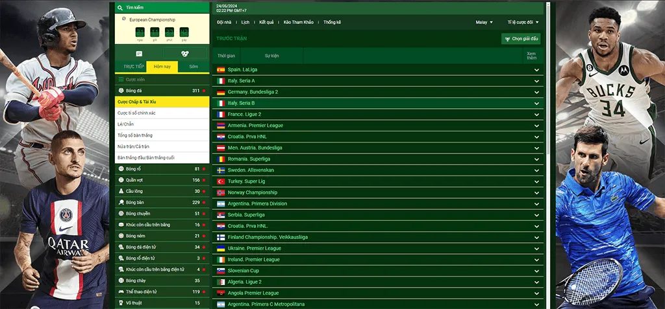Click the soccer ball view icon above tabs
The height and width of the screenshot is (309, 665).
coord(185,54)
